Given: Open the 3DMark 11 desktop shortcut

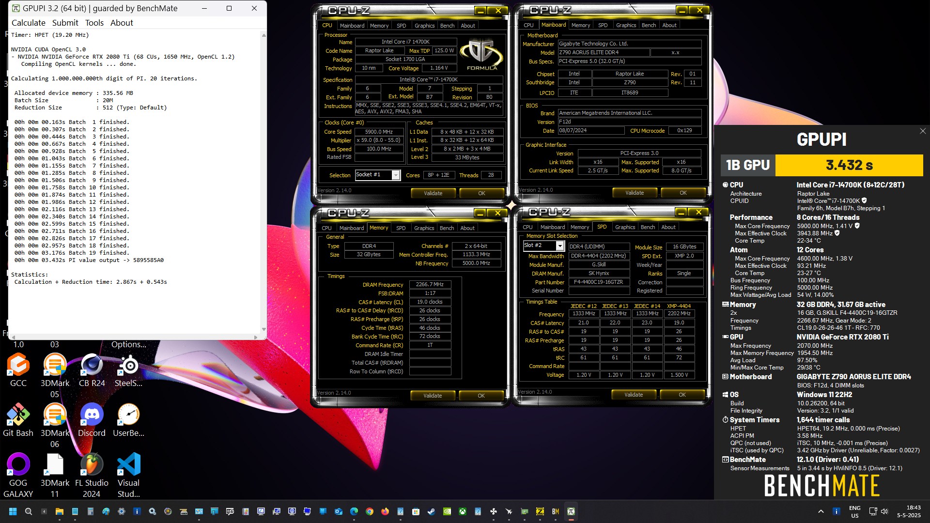Looking at the screenshot, I should pyautogui.click(x=55, y=476).
